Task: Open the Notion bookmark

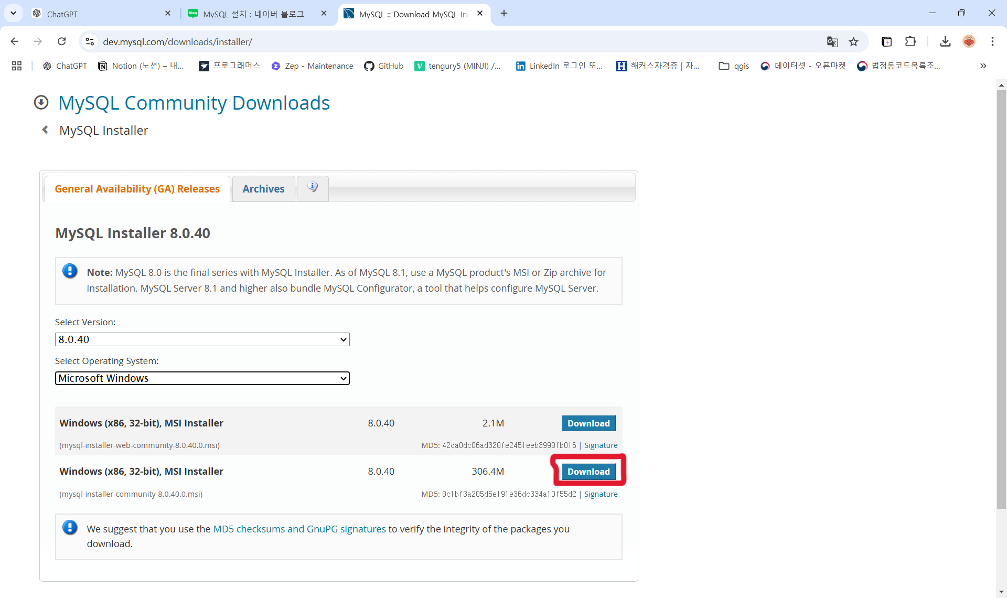Action: click(141, 66)
